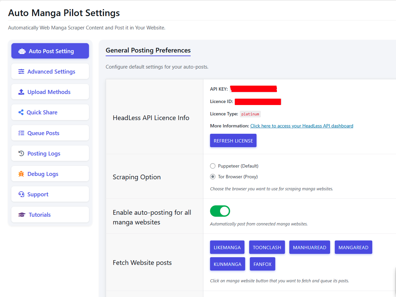Click the upload icon for Upload Methods

point(21,92)
